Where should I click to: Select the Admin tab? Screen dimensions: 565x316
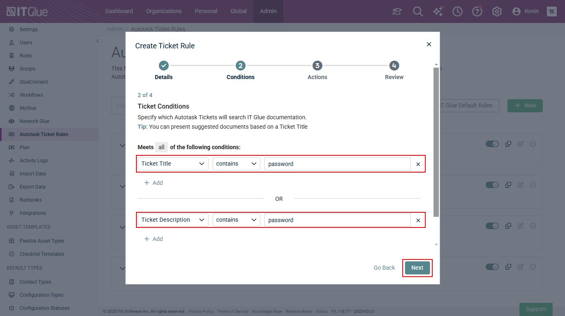tap(268, 11)
